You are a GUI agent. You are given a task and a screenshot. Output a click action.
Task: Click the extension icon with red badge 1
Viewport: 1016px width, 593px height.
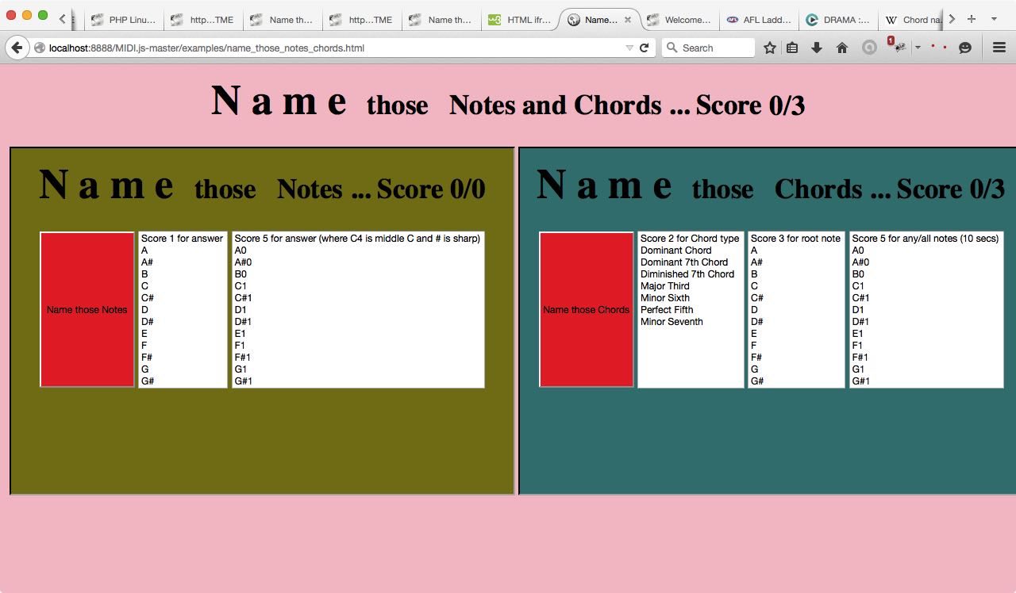point(897,46)
